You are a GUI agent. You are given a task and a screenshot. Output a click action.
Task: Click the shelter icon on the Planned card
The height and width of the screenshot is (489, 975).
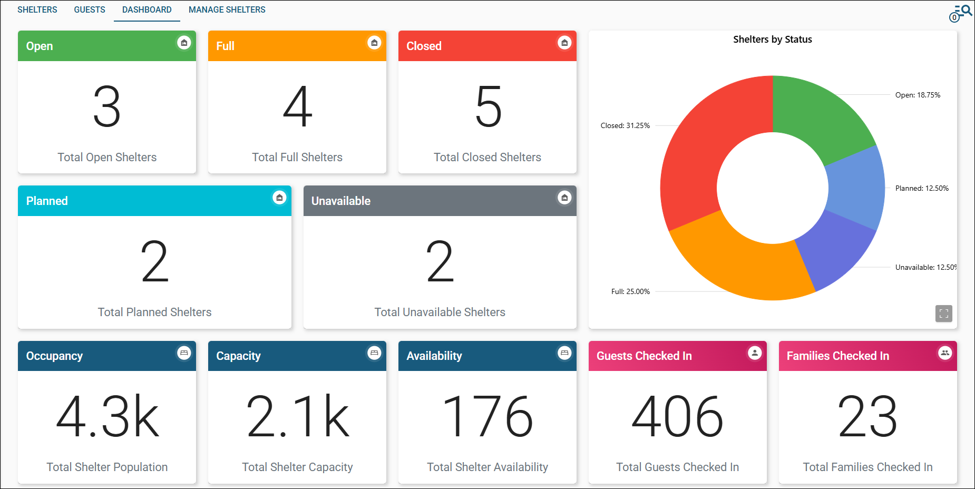click(x=279, y=199)
